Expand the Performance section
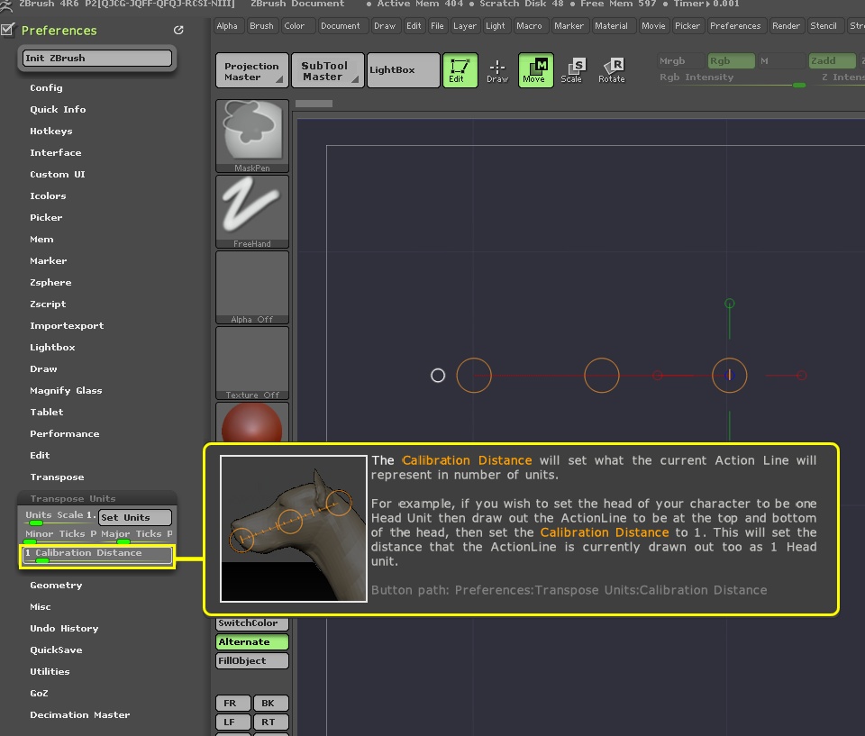This screenshot has height=736, width=865. [65, 433]
